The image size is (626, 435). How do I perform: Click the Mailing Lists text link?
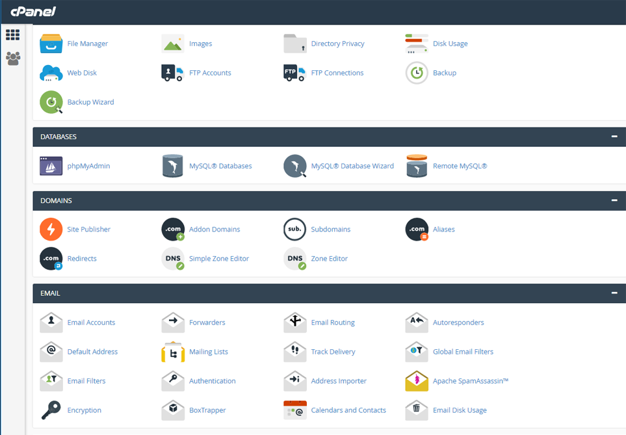click(209, 352)
